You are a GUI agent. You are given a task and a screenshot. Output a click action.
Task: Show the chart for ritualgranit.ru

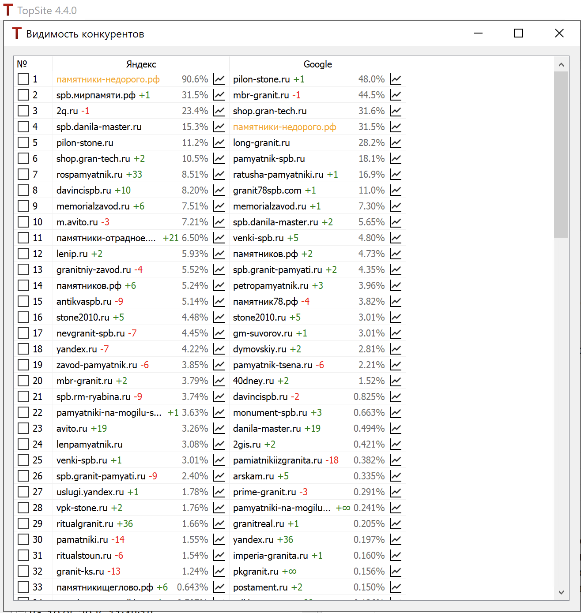[x=219, y=524]
